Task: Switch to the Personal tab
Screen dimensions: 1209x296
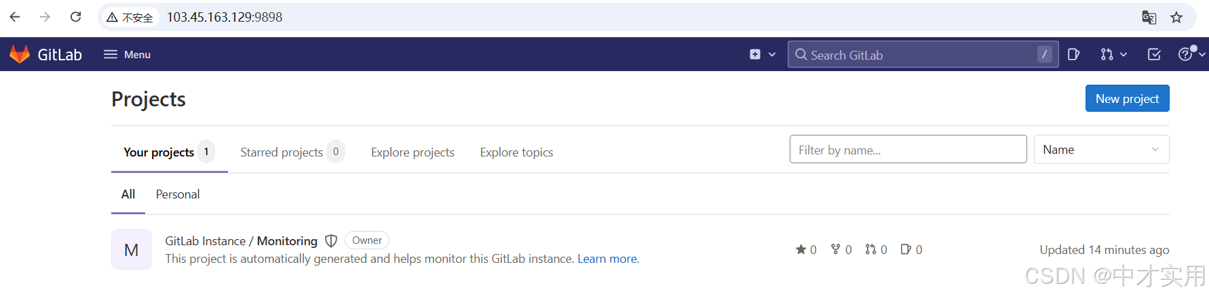Action: [x=178, y=194]
